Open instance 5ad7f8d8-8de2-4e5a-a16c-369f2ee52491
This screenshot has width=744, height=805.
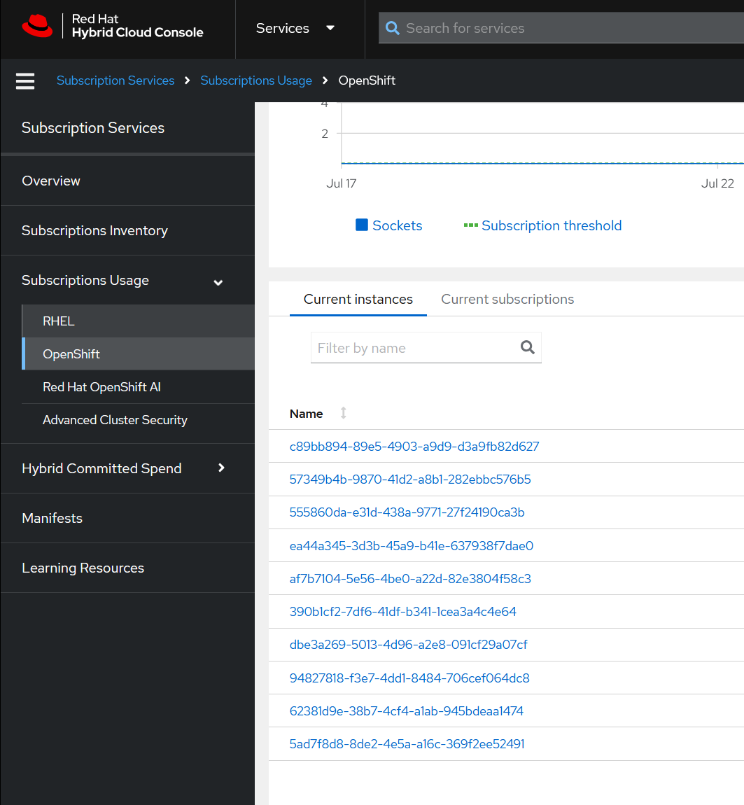(407, 744)
